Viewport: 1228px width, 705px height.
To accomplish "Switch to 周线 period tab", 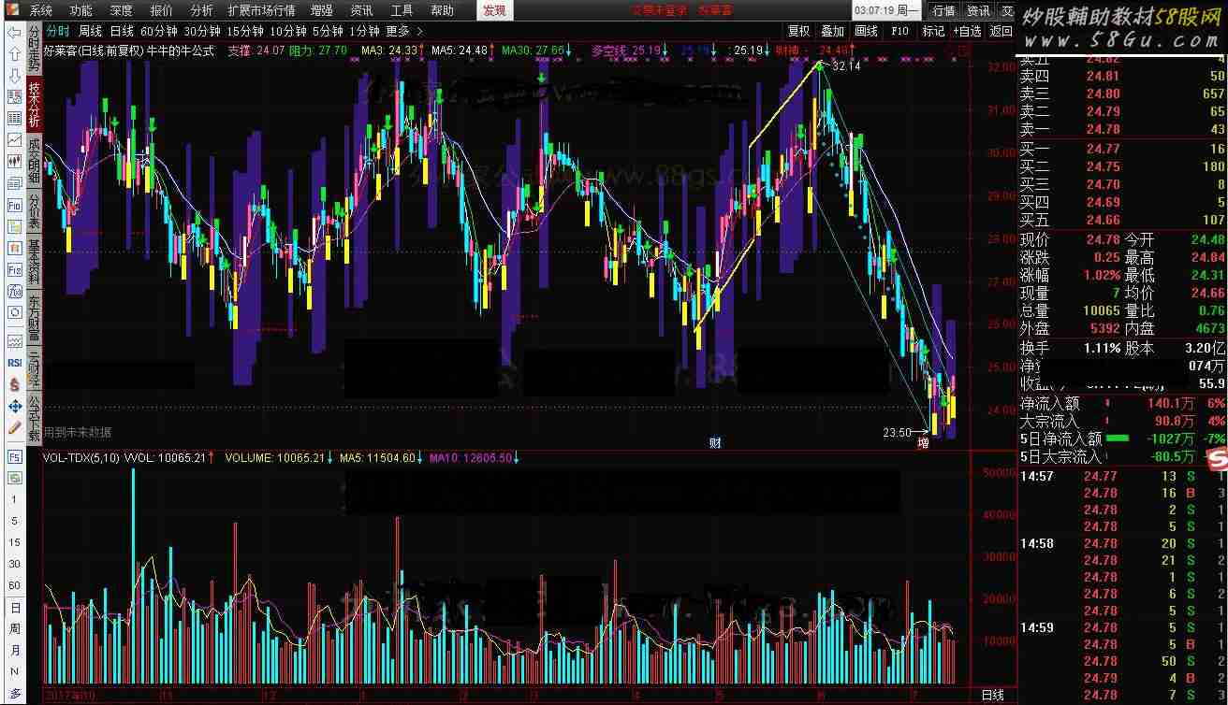I will 91,31.
